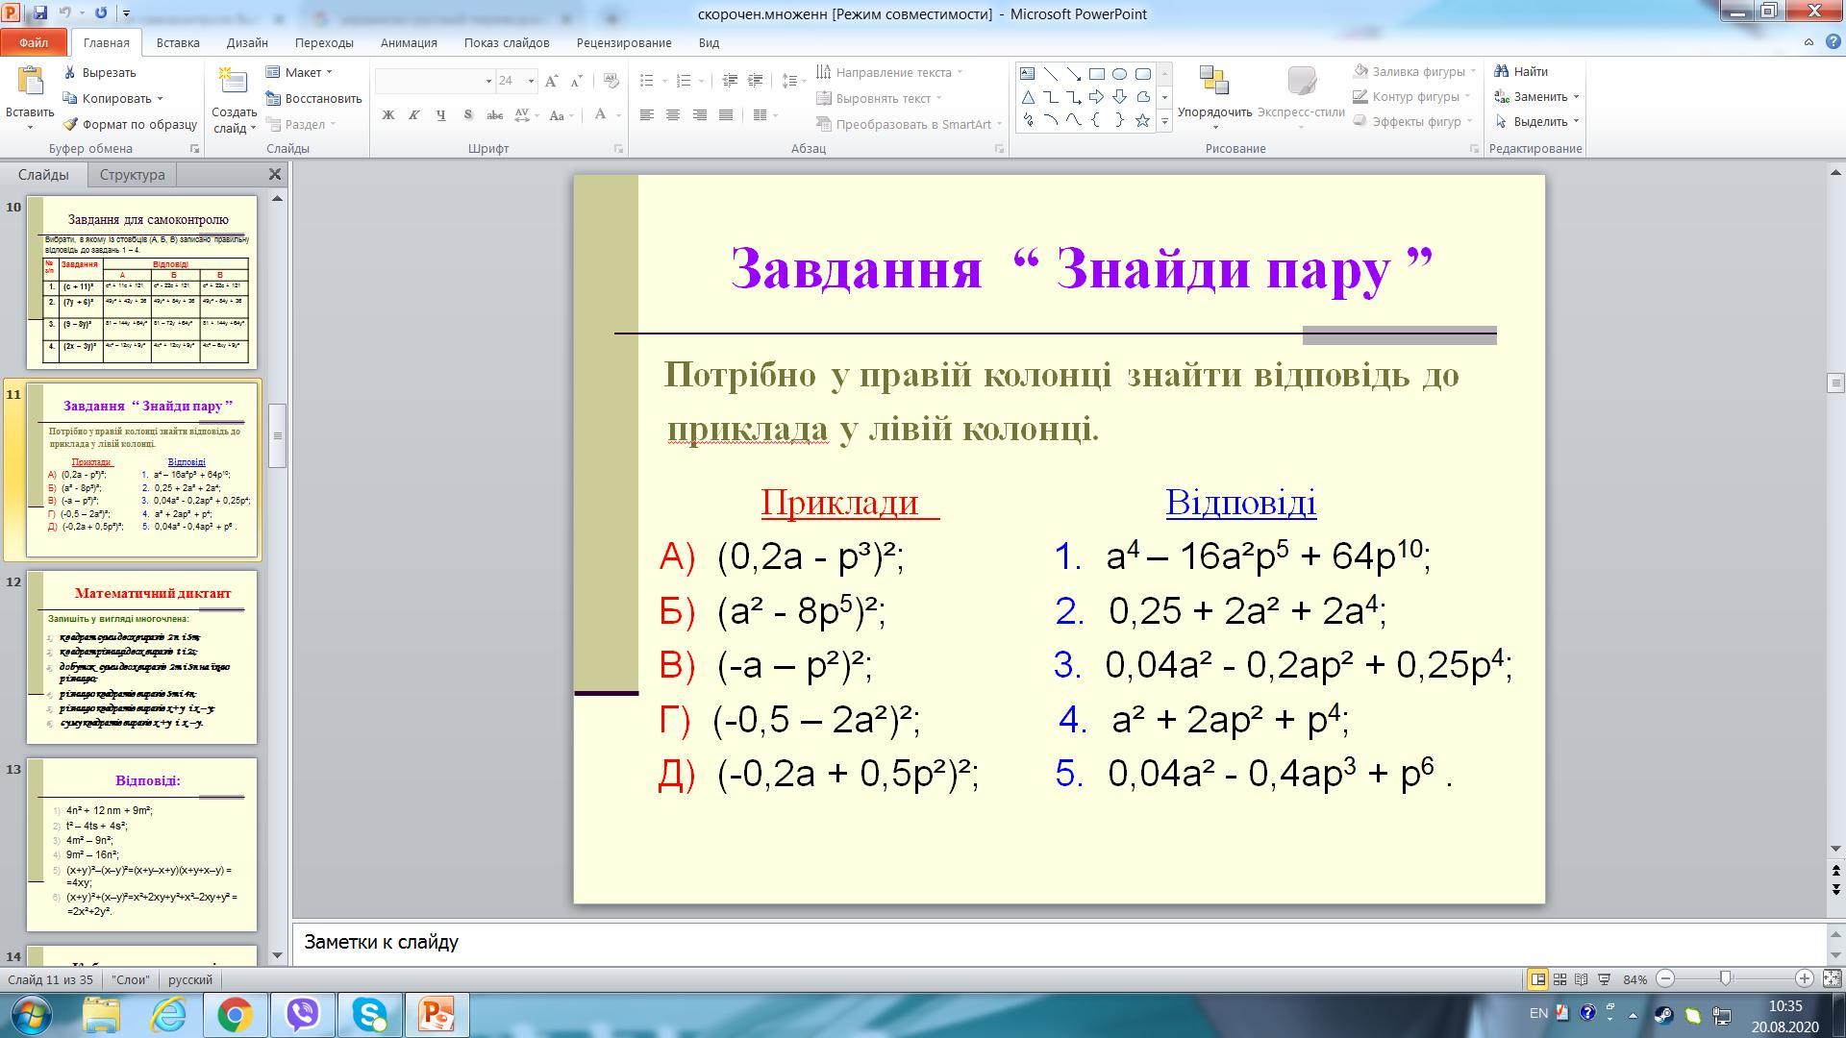The width and height of the screenshot is (1846, 1038).
Task: Open PowerPoint from Windows taskbar
Action: pos(436,1014)
